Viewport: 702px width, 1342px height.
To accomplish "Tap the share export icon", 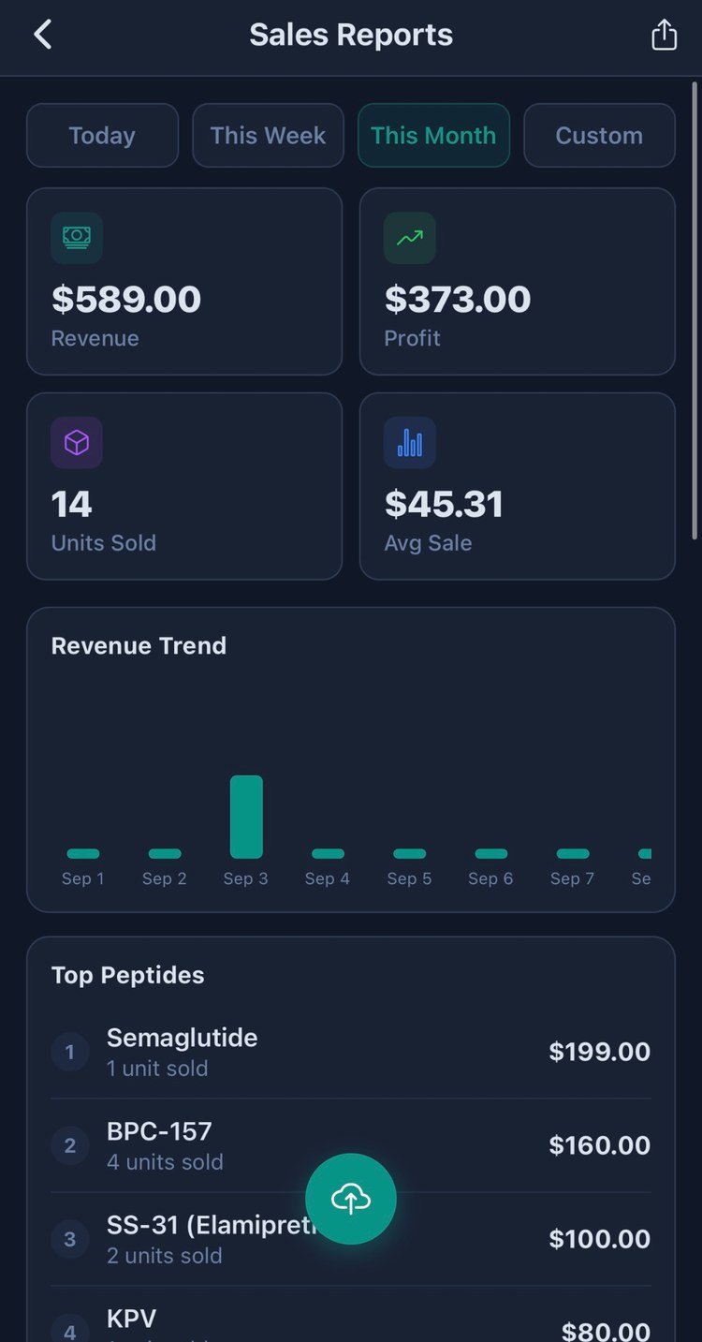I will click(664, 35).
